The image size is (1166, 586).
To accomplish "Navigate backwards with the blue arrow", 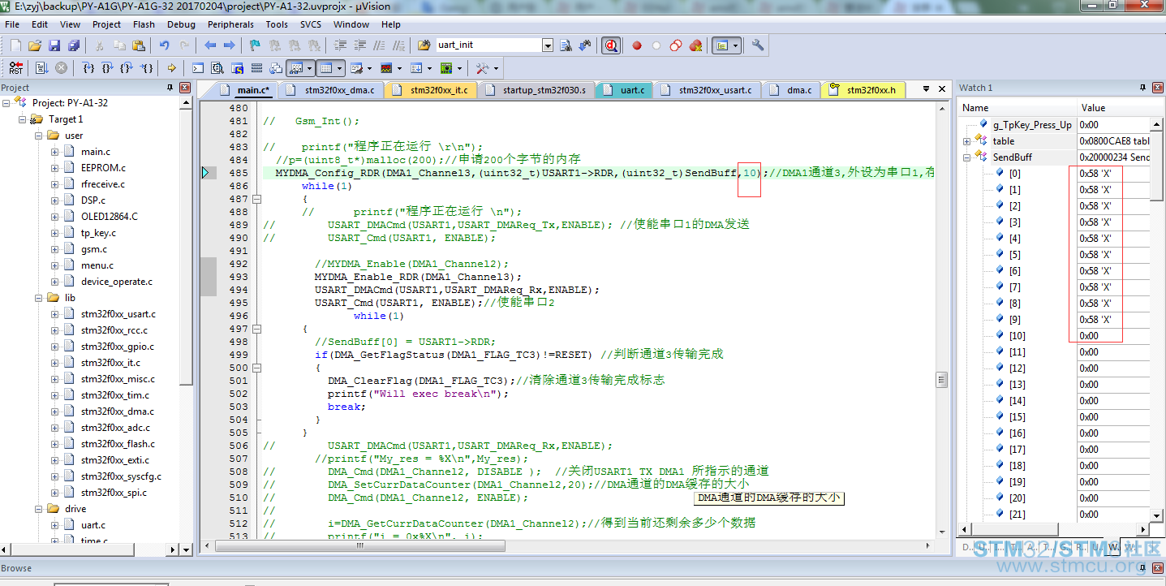I will coord(210,45).
